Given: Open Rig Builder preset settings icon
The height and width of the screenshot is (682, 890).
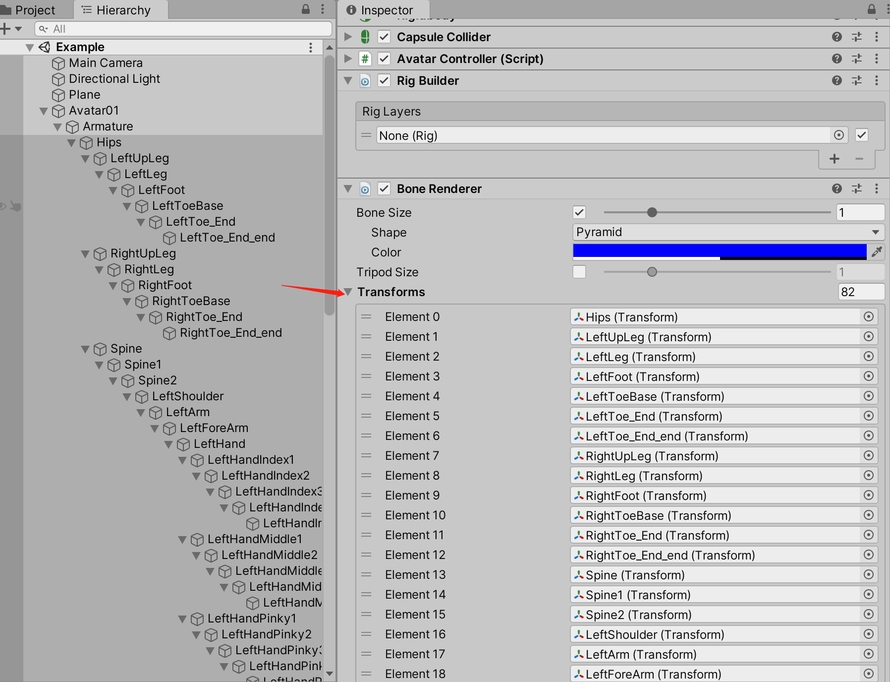Looking at the screenshot, I should [856, 80].
